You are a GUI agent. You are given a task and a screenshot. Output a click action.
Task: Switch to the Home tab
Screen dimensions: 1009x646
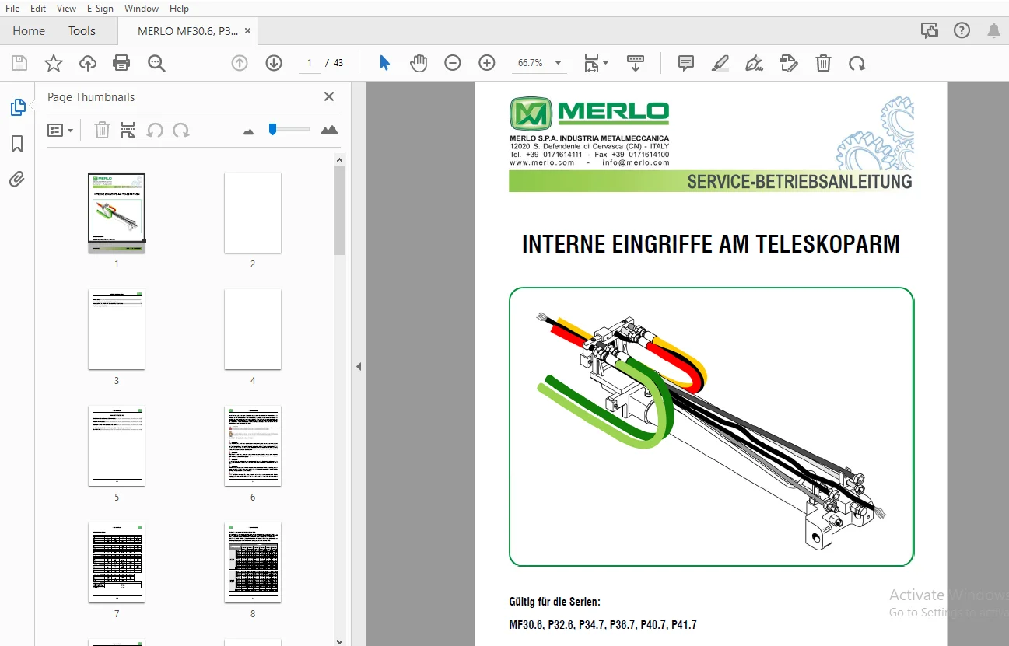pos(29,31)
